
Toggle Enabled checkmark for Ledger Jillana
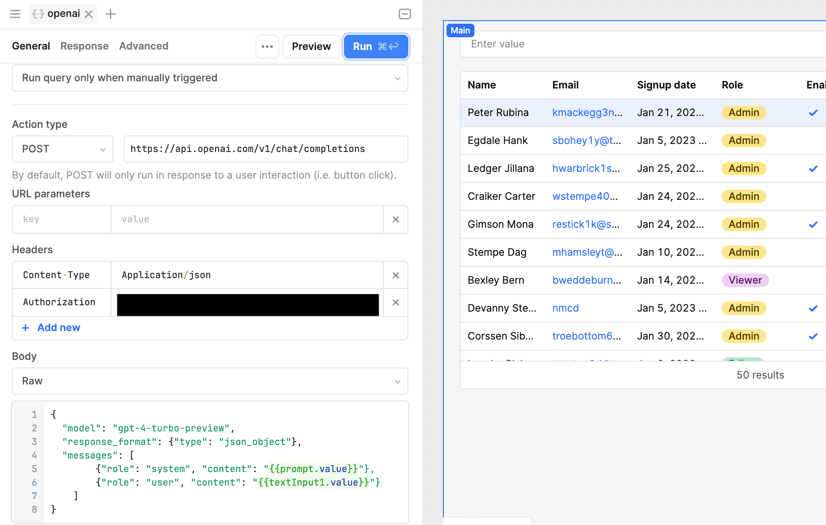coord(813,169)
